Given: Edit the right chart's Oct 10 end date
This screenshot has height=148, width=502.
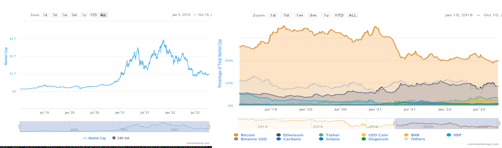Looking at the screenshot, I should tap(493, 15).
